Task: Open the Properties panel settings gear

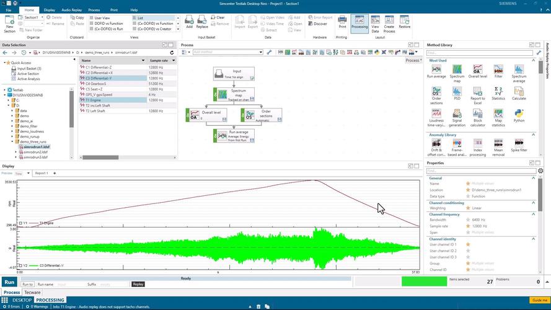Action: (540, 170)
